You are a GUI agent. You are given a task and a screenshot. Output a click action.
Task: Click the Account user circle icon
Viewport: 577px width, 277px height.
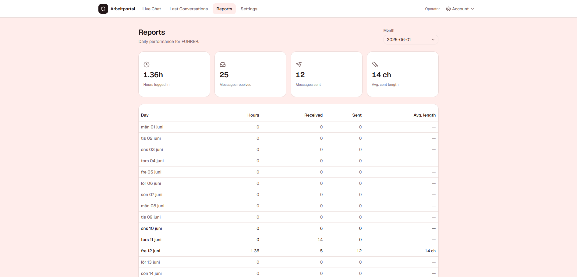coord(448,9)
